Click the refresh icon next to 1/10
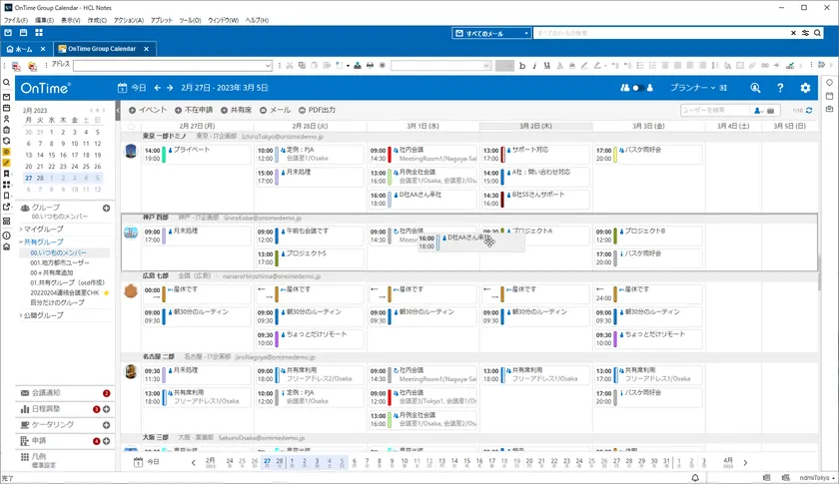The width and height of the screenshot is (839, 484). tap(809, 110)
